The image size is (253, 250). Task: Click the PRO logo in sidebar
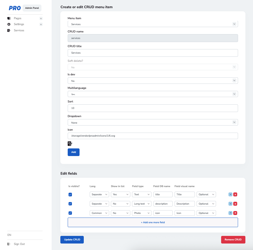(x=15, y=8)
